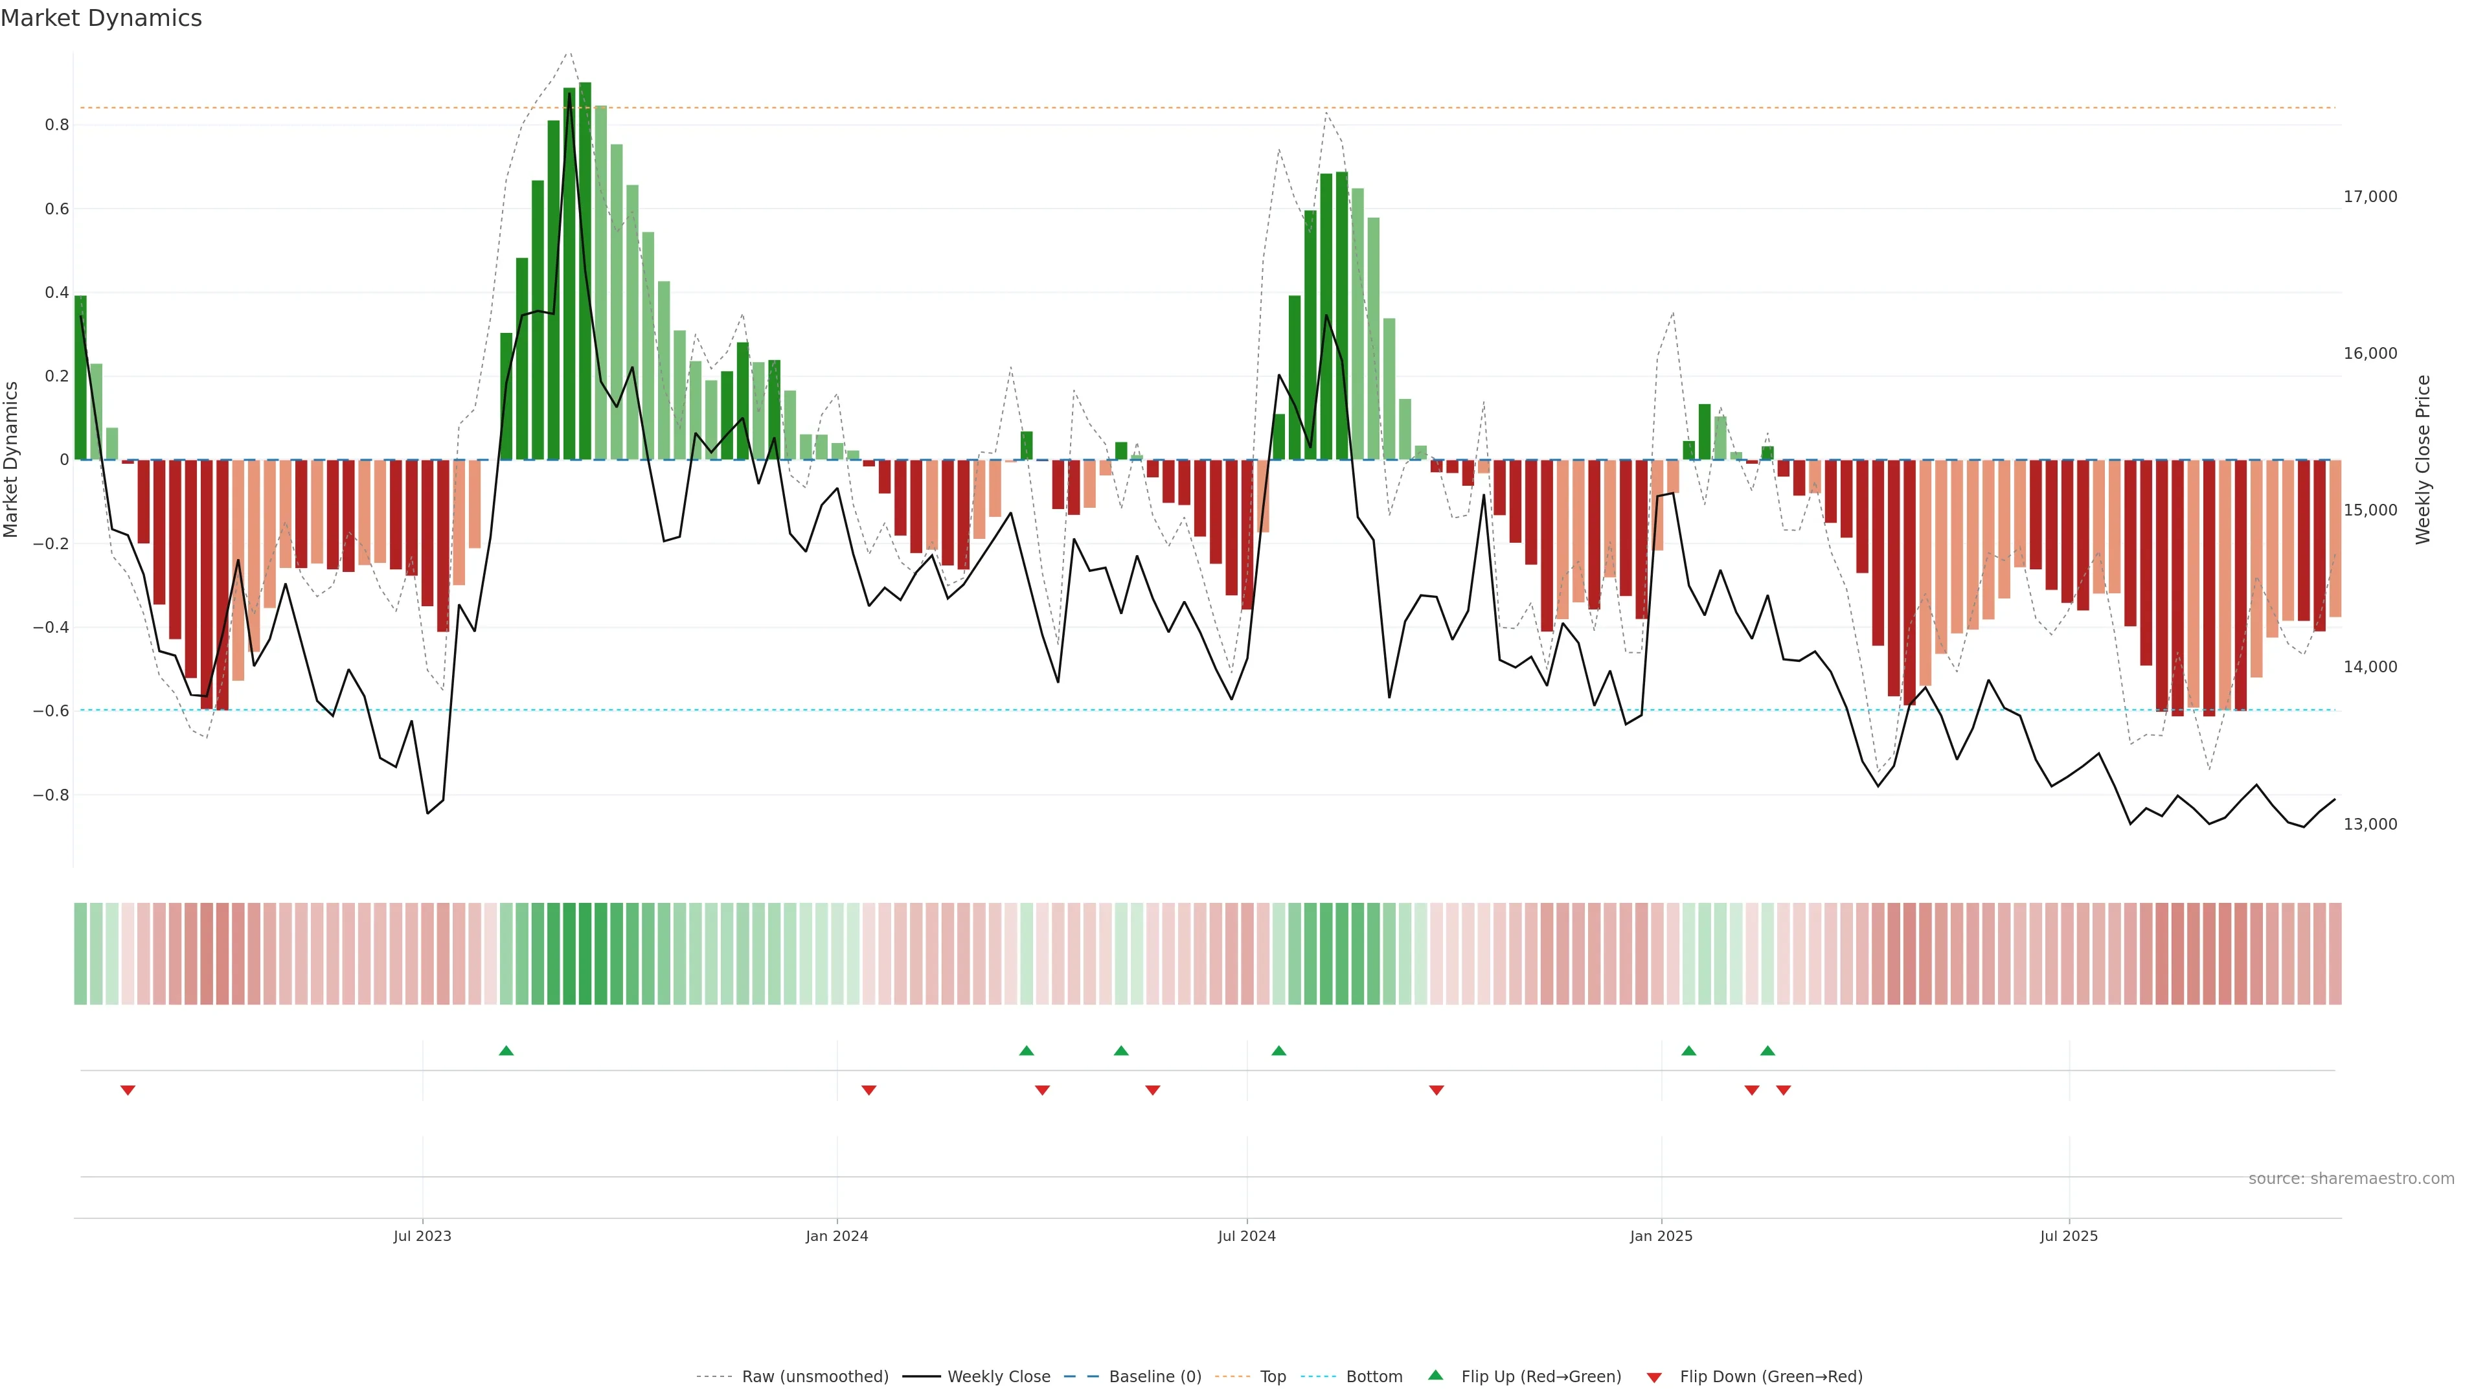Image resolution: width=2487 pixels, height=1399 pixels.
Task: Click the green flip-up marker just after Jul 2024
Action: [x=1278, y=1051]
